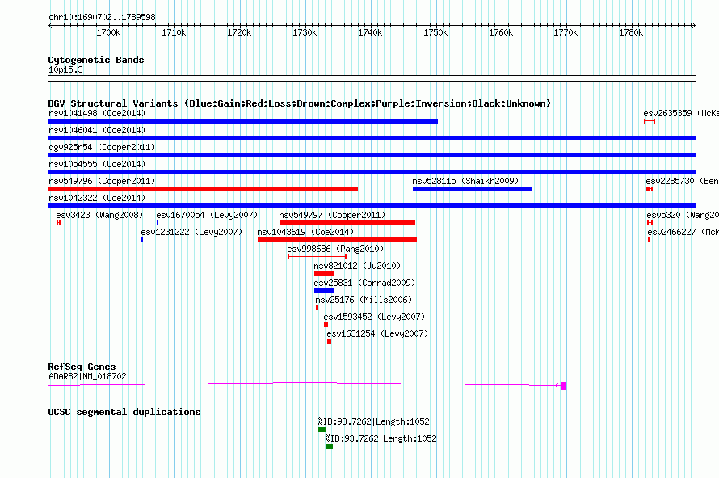
Task: Open variant esv1231222 (Levy2007) label
Action: 191,232
